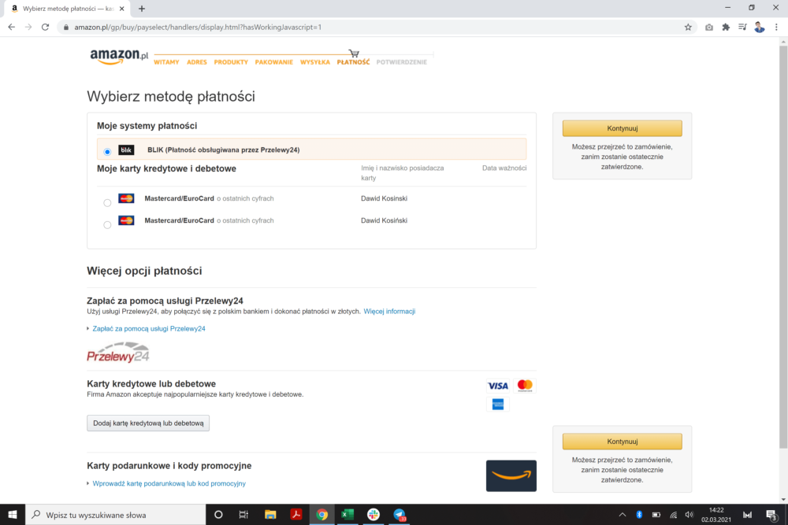Open Adobe Acrobat from the taskbar
This screenshot has height=525, width=788.
point(296,515)
